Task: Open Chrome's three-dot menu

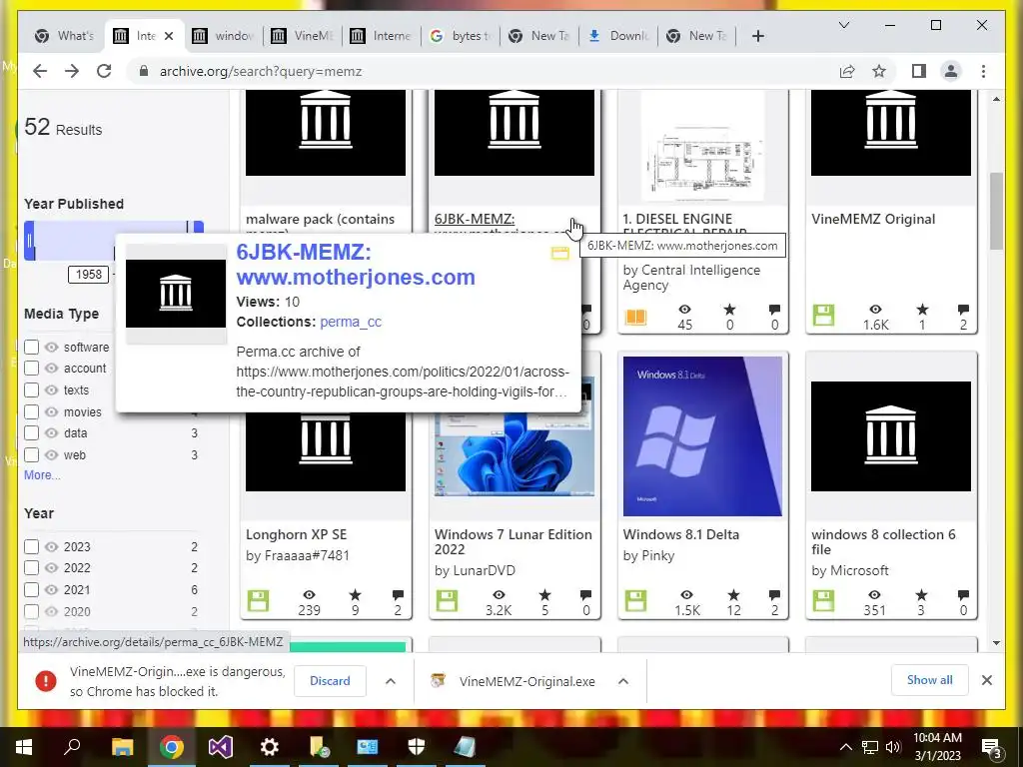Action: tap(983, 71)
